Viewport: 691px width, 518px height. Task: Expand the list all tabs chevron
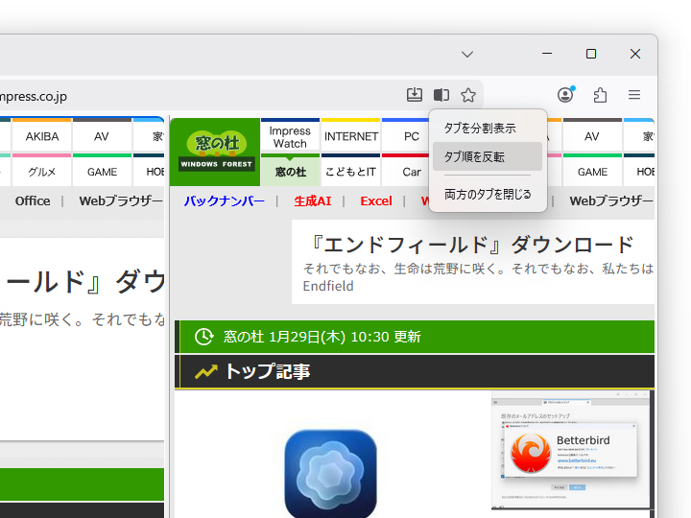[467, 54]
